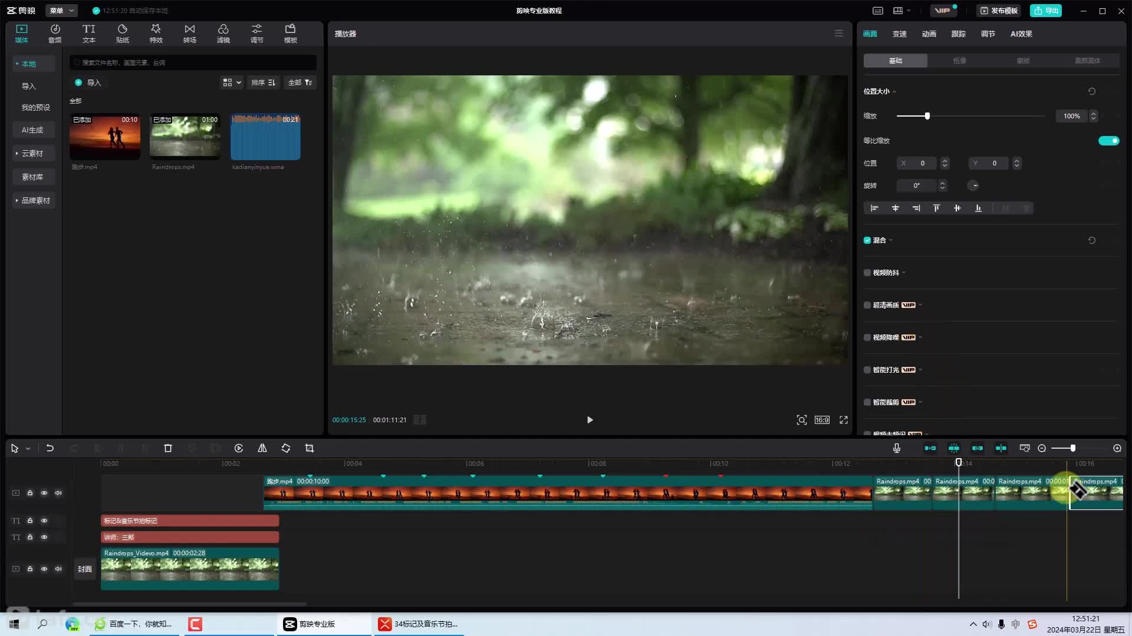Toggle main track magnet snapping button
This screenshot has height=636, width=1132.
click(930, 448)
